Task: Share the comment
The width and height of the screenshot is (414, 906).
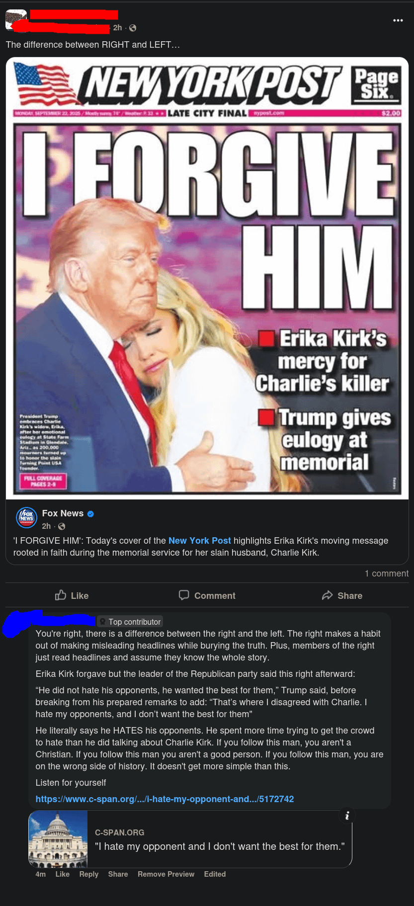Action: [118, 874]
